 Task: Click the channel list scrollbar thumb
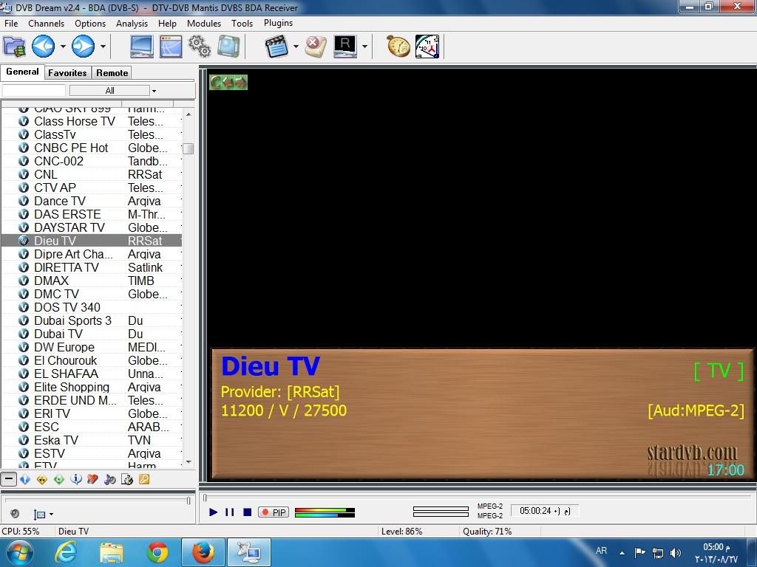(189, 148)
